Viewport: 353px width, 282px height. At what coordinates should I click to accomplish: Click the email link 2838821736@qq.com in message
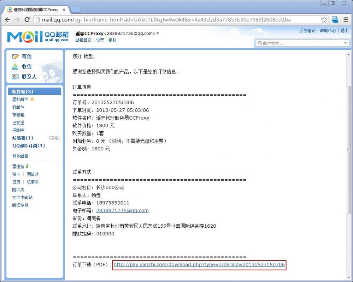coord(122,210)
